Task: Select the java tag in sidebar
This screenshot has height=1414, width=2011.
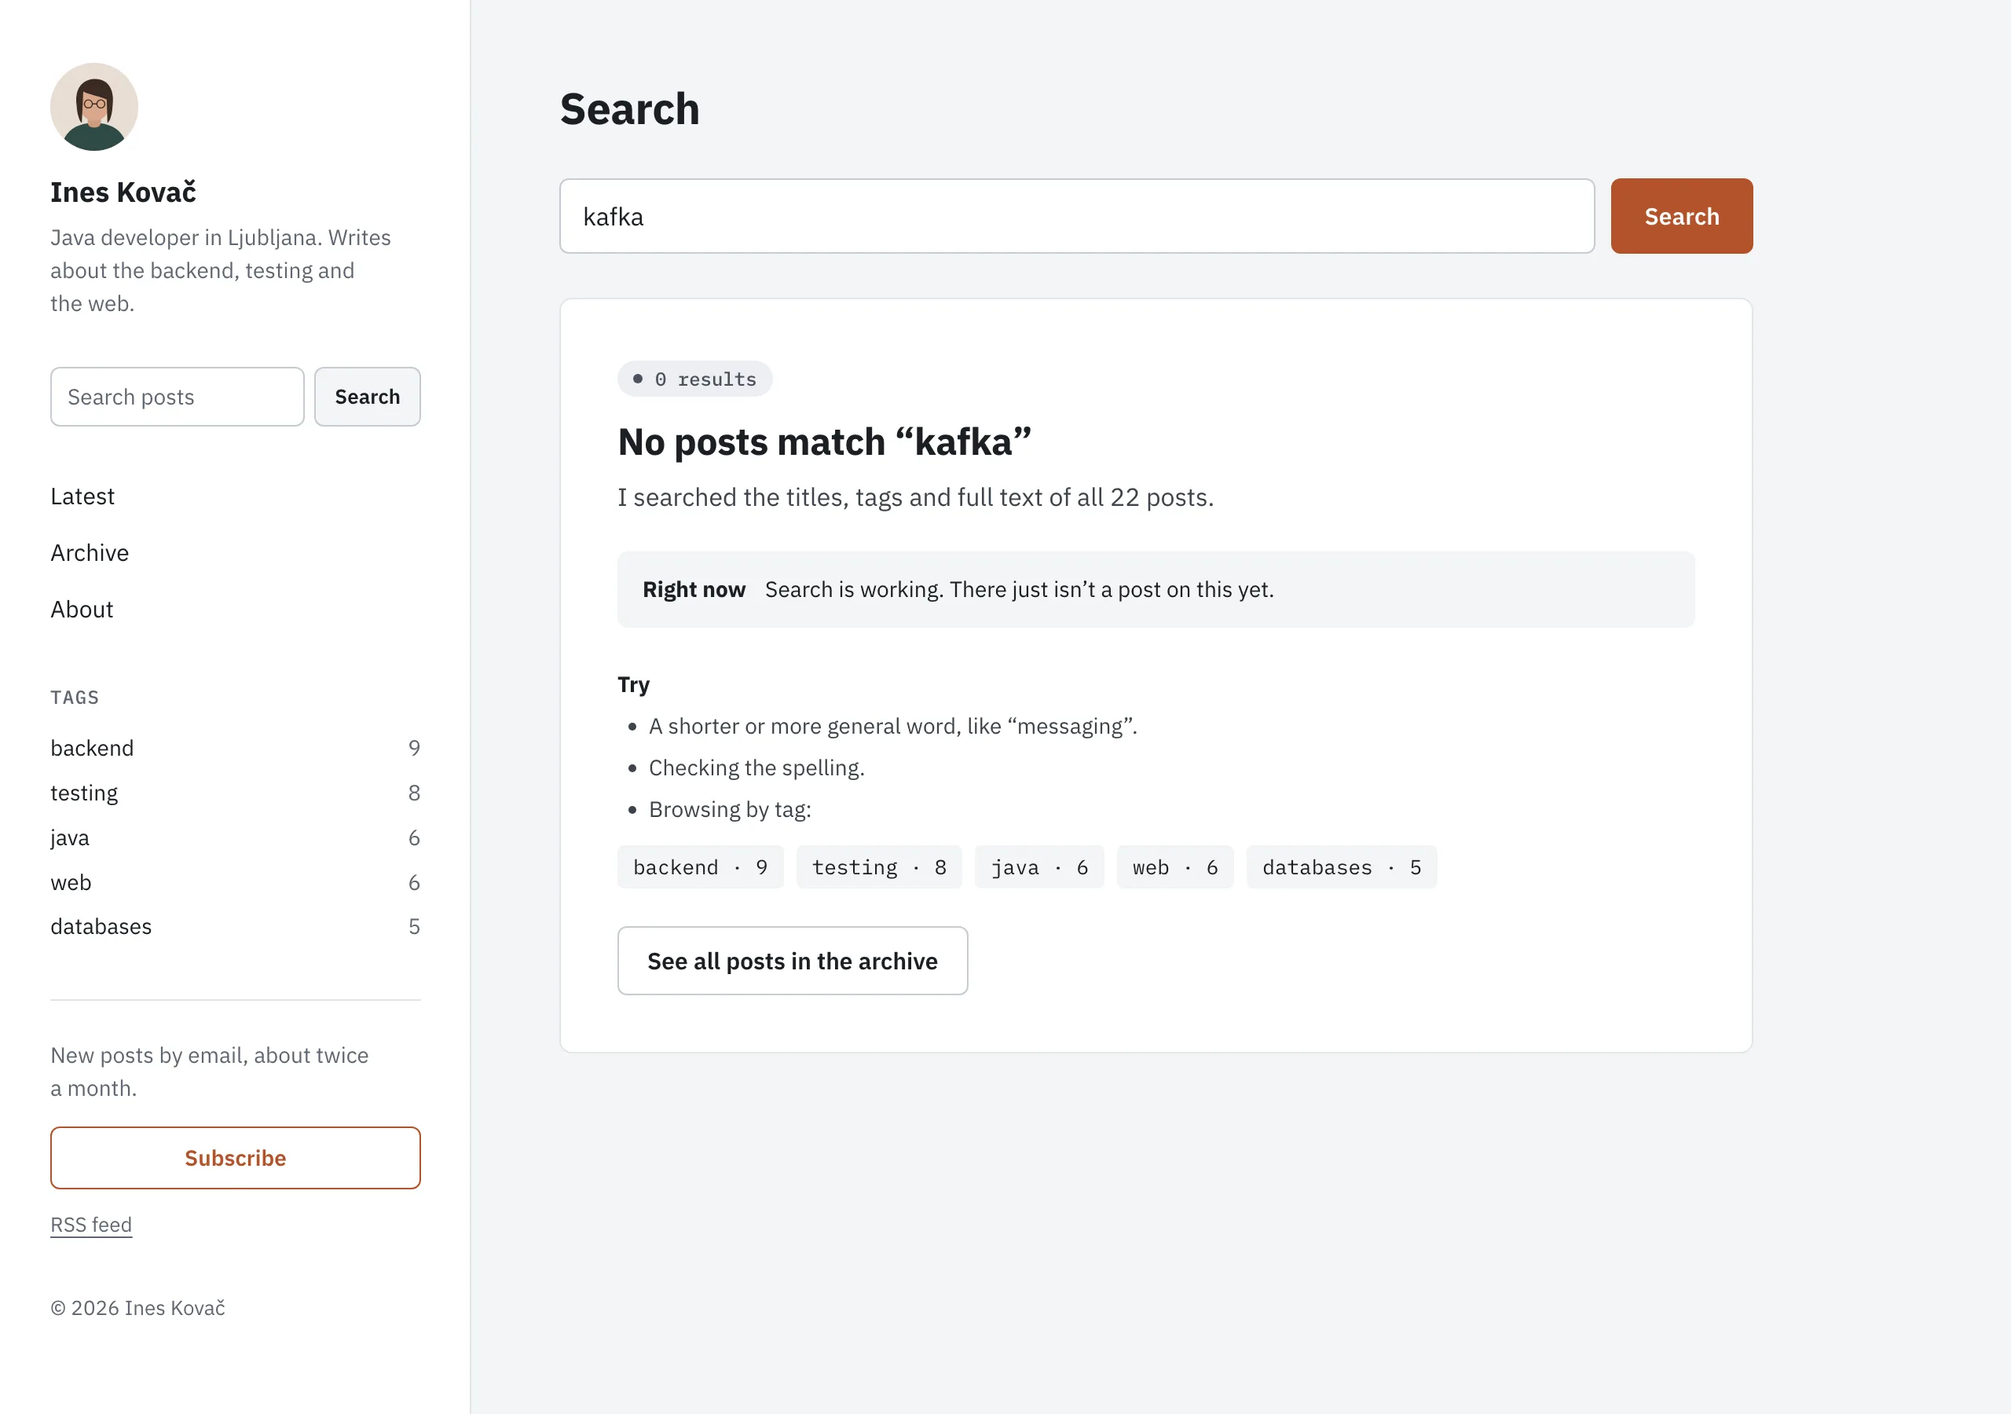Action: [x=70, y=837]
